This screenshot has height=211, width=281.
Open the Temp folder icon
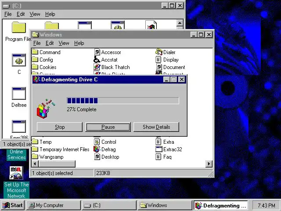[x=35, y=142]
